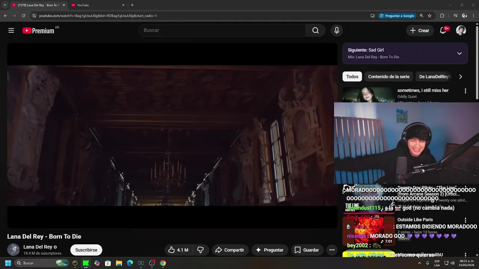
Task: Start voice search with the microphone
Action: pos(337,31)
